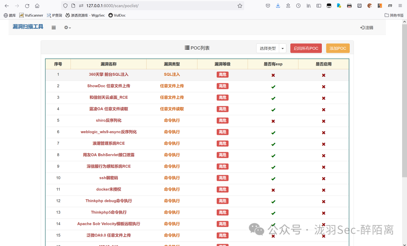The width and height of the screenshot is (407, 246).
Task: Toggle enable status for ssh弱密码
Action: [323, 179]
